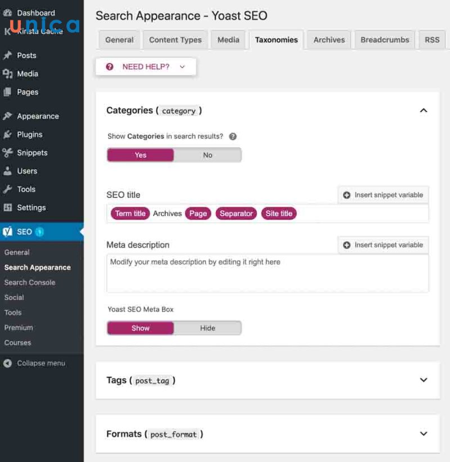Open the Need Help dropdown
The image size is (450, 462).
point(146,66)
